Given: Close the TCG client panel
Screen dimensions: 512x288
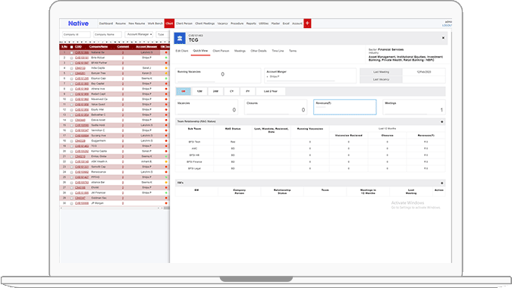Looking at the screenshot, I should pos(443,38).
